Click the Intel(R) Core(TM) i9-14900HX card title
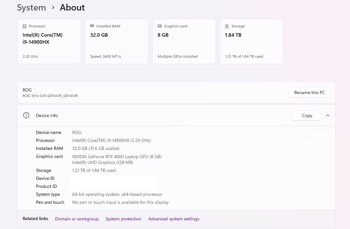The height and width of the screenshot is (229, 350). 43,39
